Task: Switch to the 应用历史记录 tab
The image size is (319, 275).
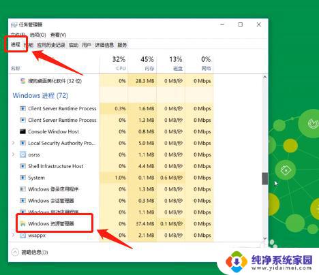Action: pos(51,45)
